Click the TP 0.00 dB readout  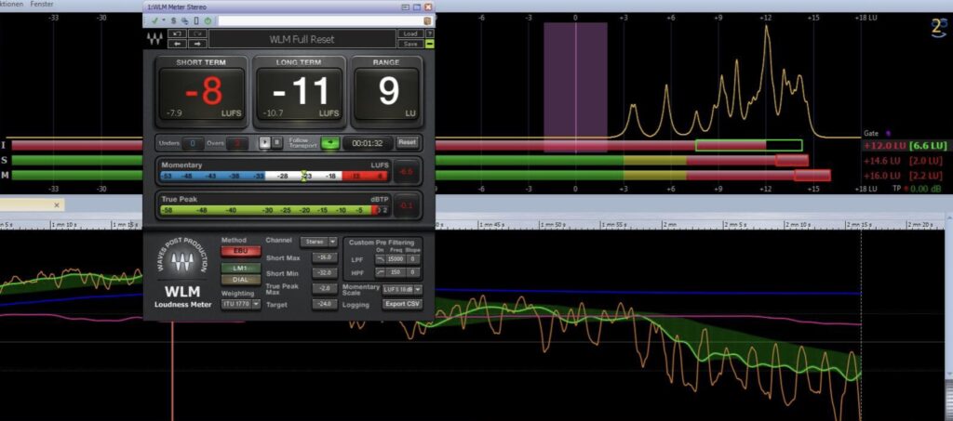(x=919, y=189)
